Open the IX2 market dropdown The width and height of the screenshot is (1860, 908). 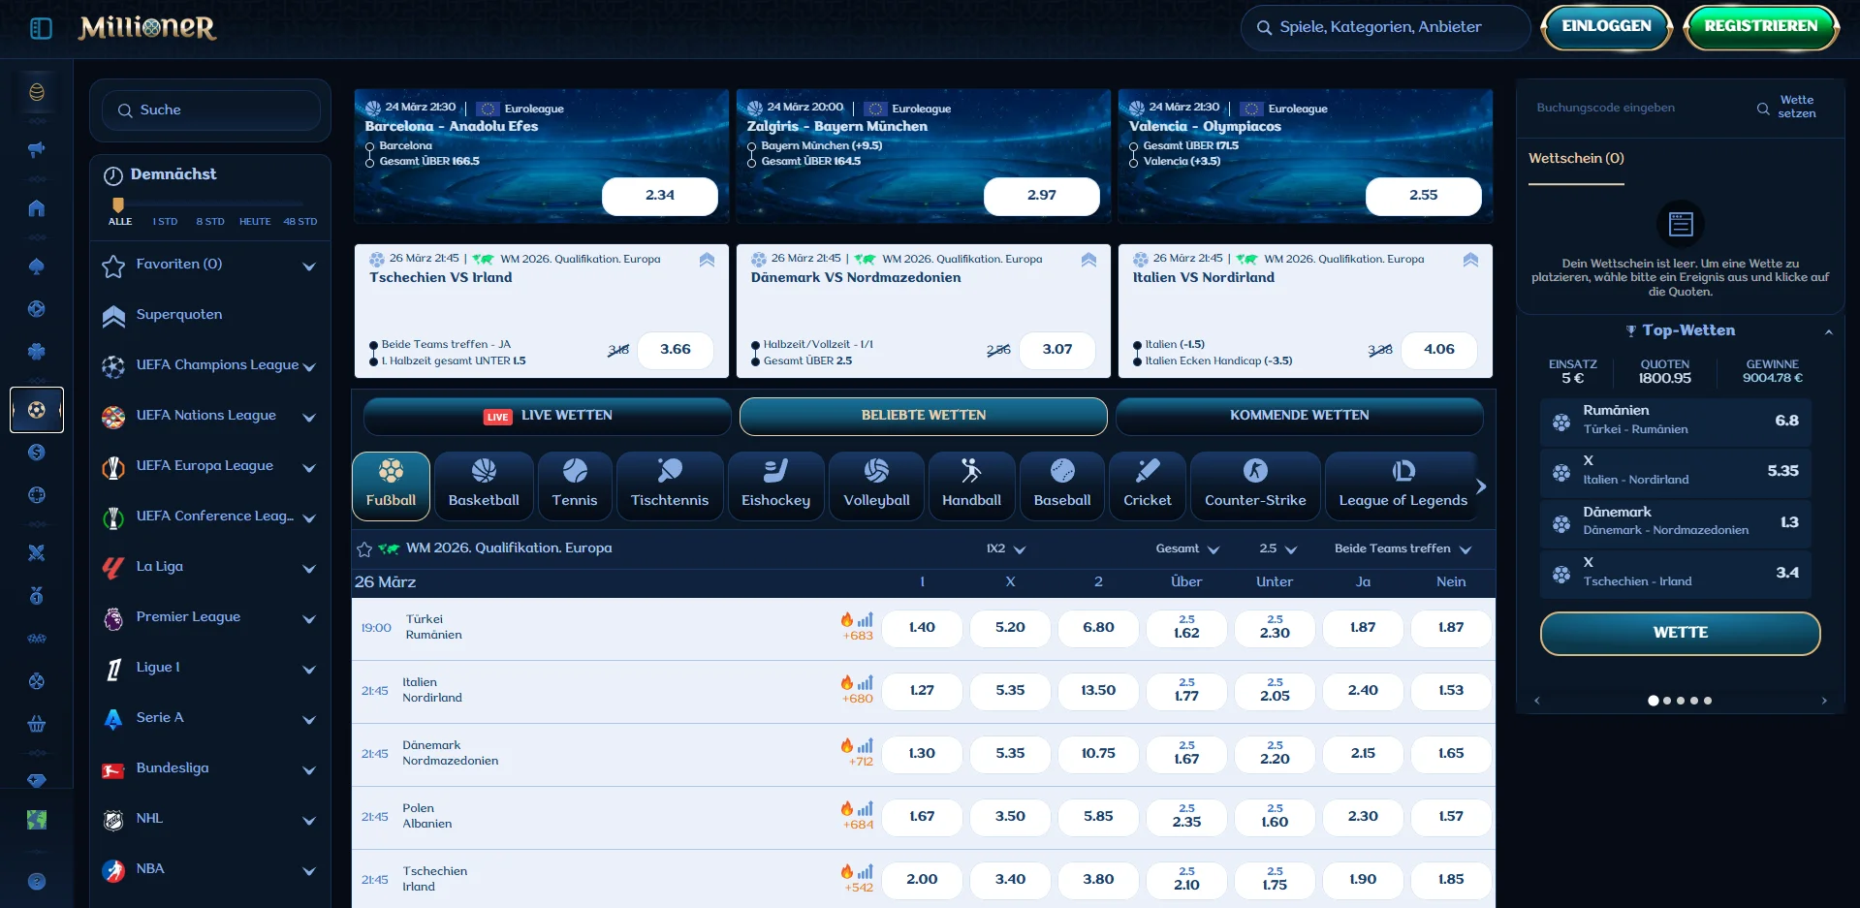1006,548
